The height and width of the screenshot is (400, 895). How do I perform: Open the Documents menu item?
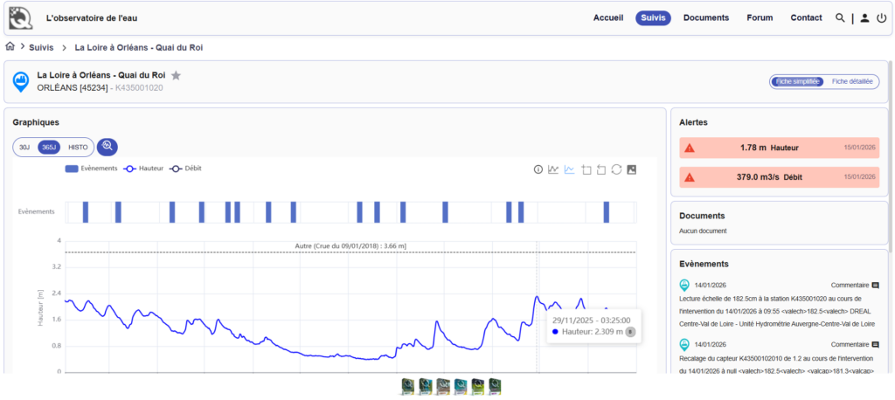coord(705,17)
